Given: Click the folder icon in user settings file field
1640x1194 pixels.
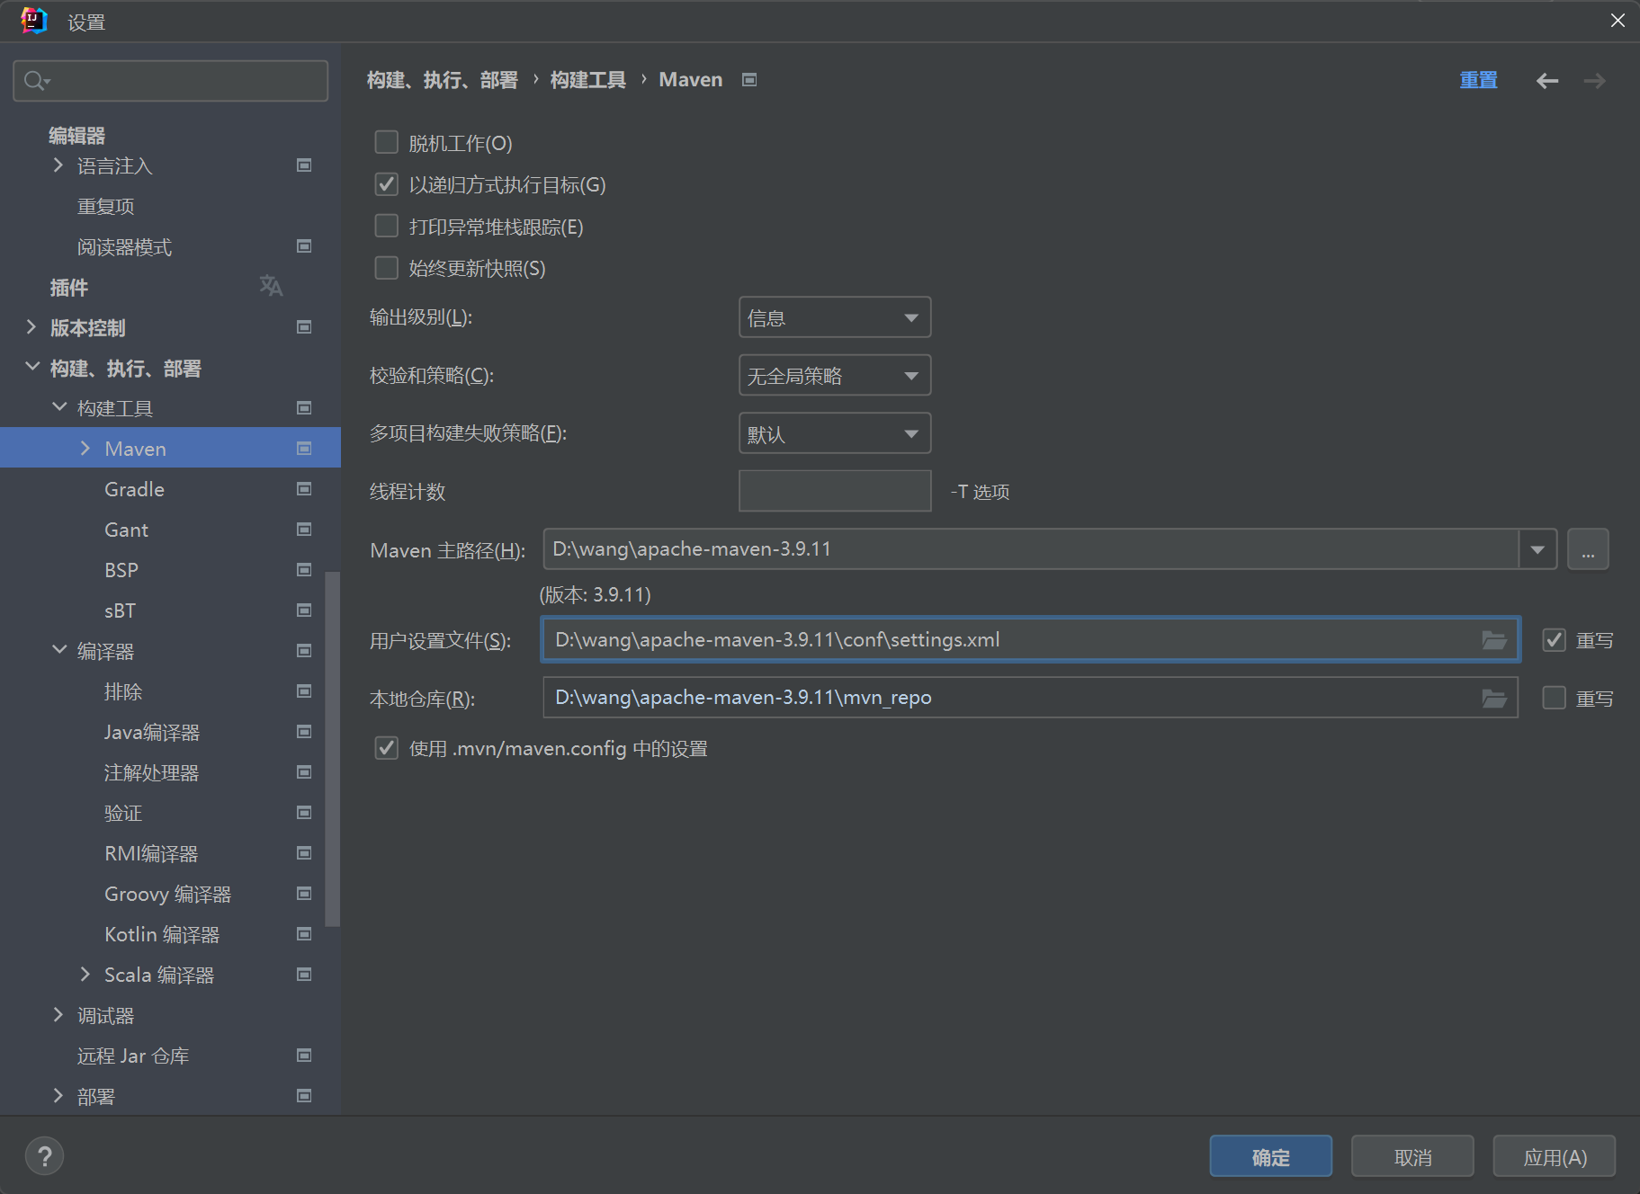Looking at the screenshot, I should coord(1493,640).
